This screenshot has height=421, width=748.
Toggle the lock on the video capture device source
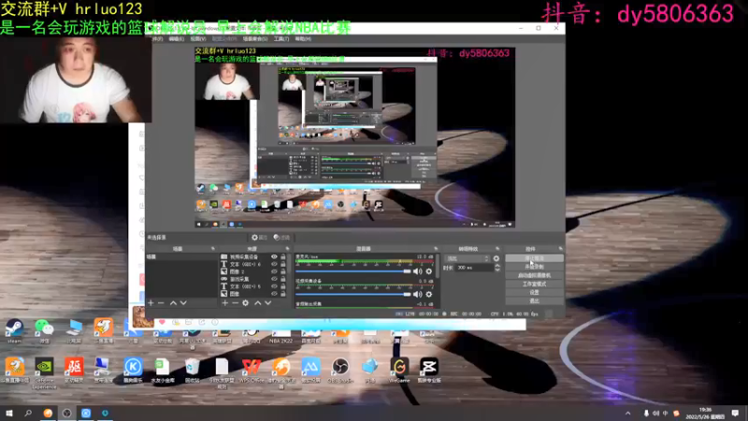click(x=283, y=256)
